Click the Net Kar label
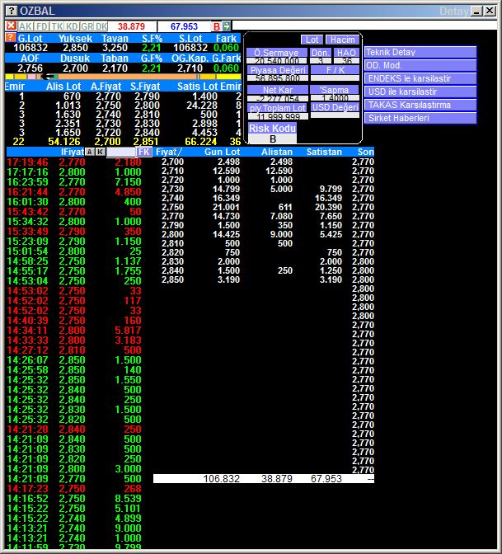This screenshot has width=502, height=554. pyautogui.click(x=277, y=90)
